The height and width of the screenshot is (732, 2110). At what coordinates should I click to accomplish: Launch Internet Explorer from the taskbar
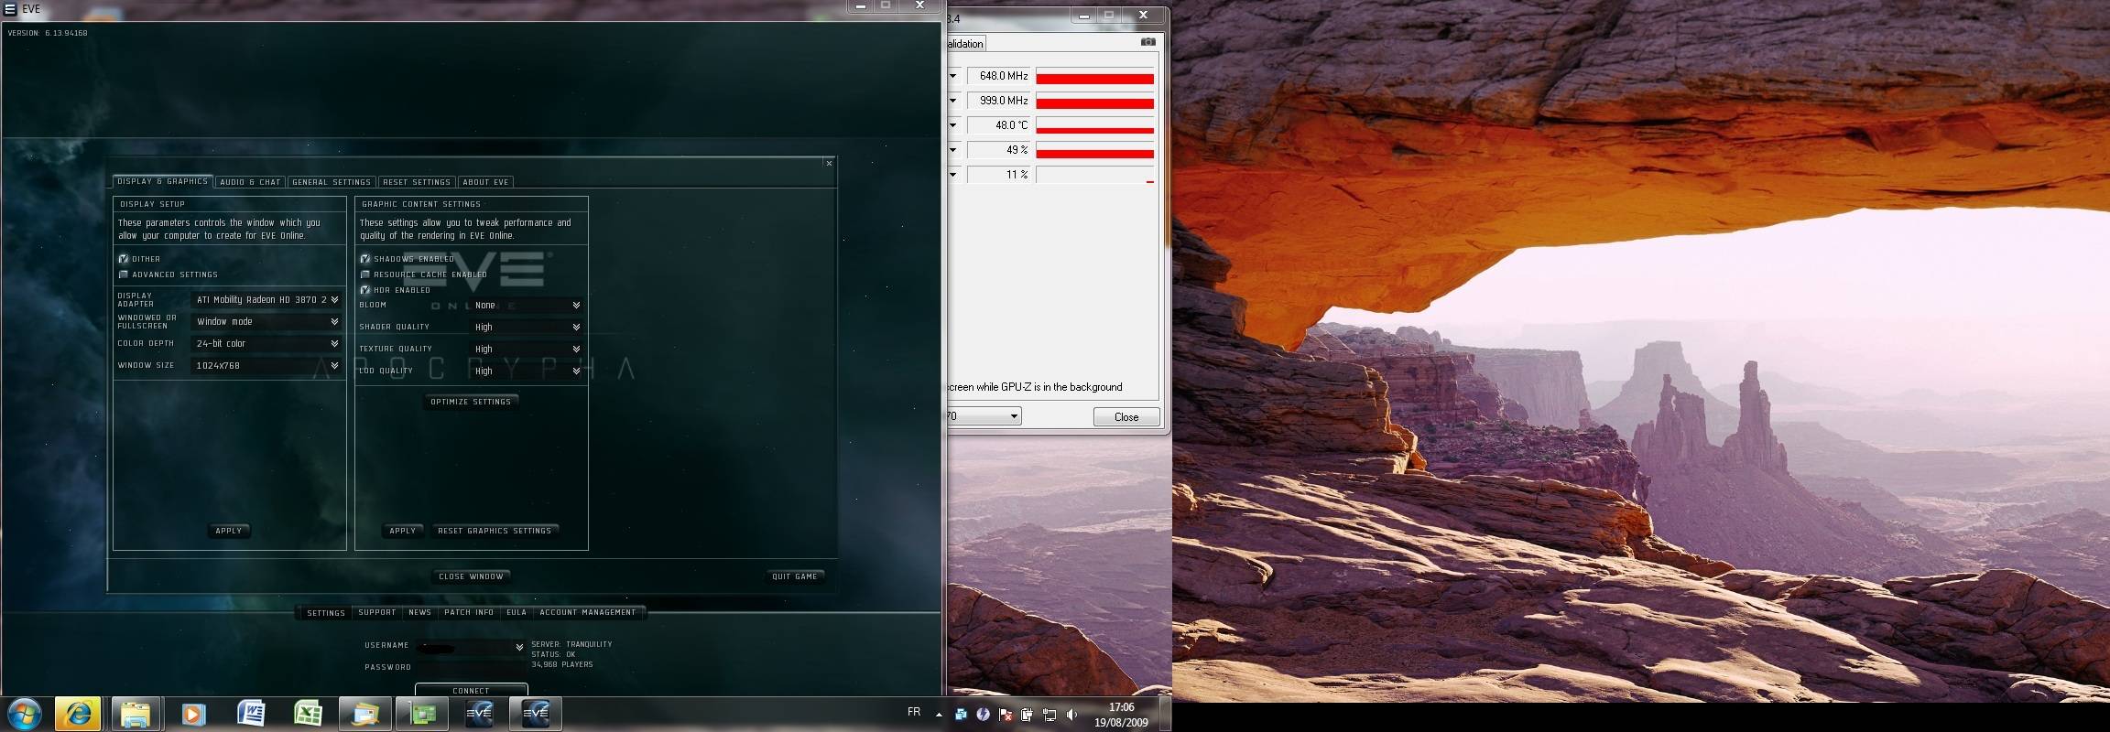coord(78,714)
